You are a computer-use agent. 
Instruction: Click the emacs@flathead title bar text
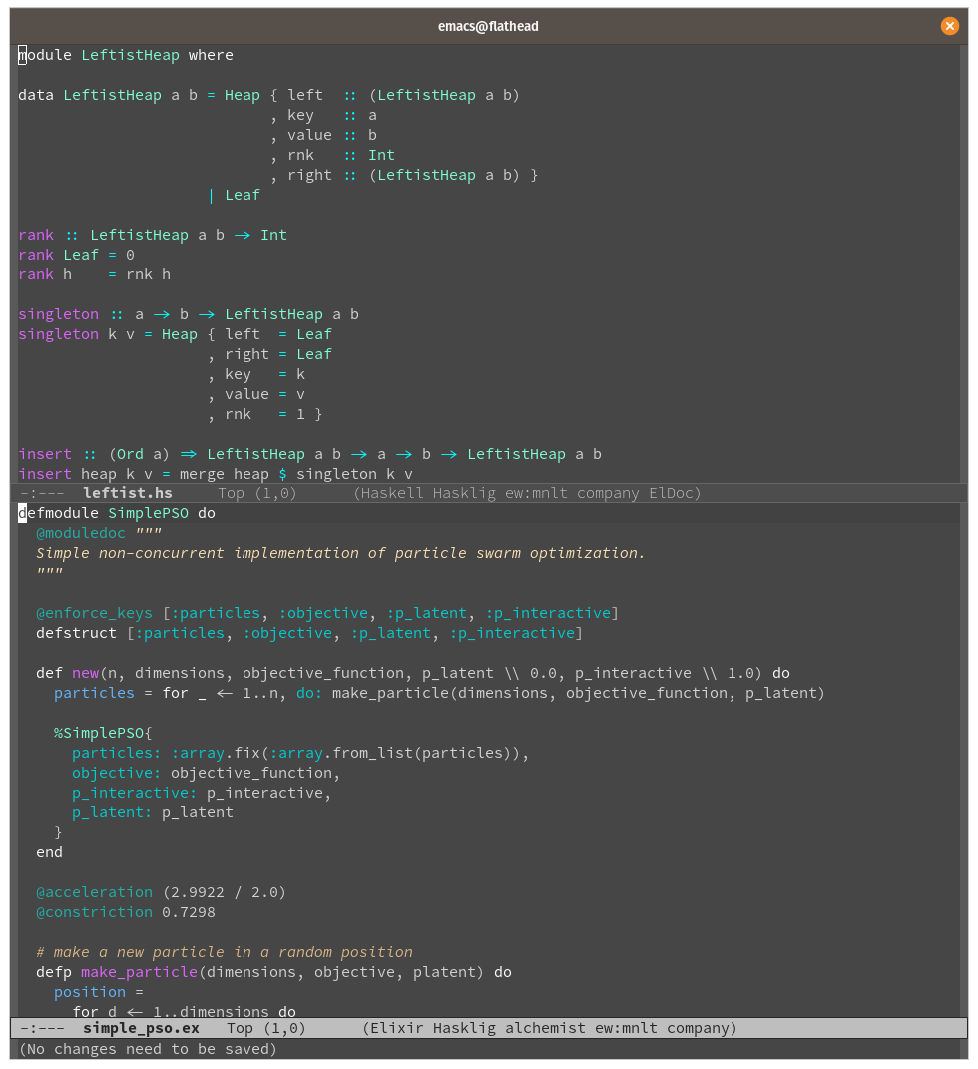point(488,26)
